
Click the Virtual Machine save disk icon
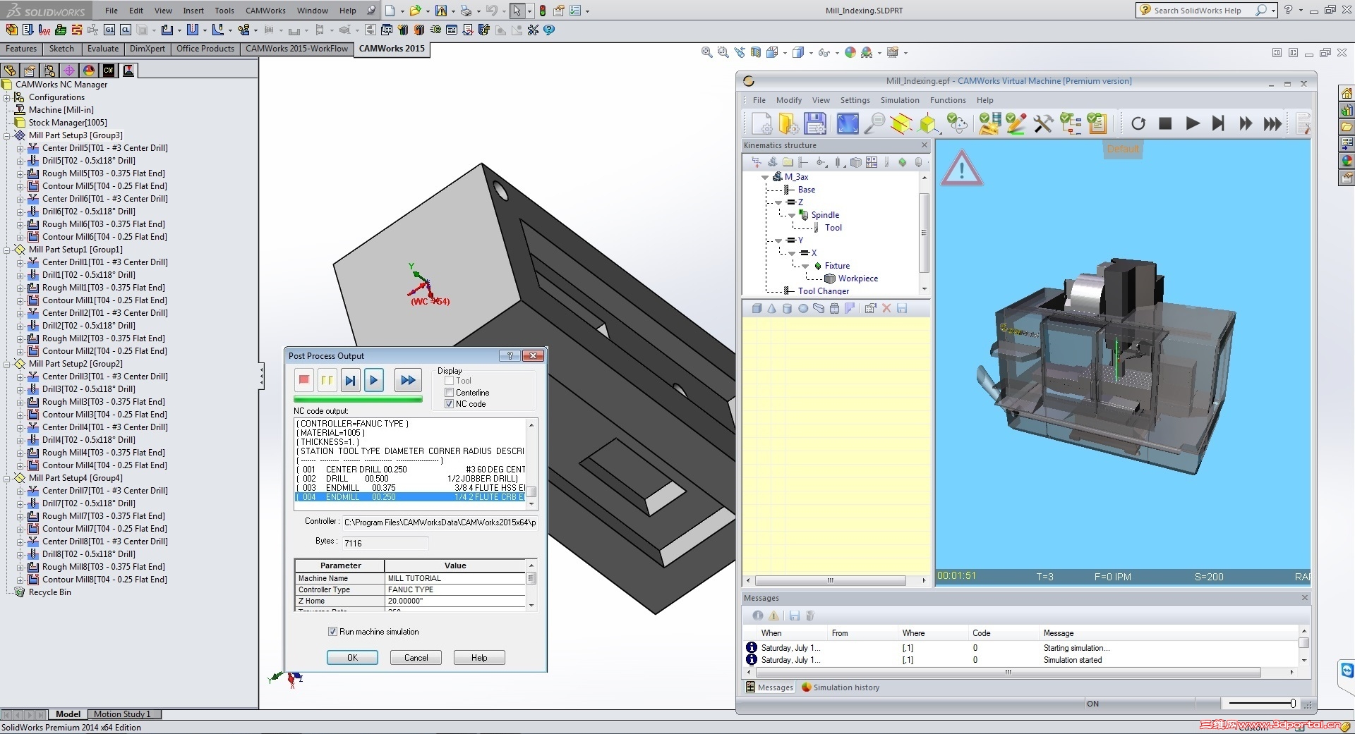pyautogui.click(x=815, y=123)
